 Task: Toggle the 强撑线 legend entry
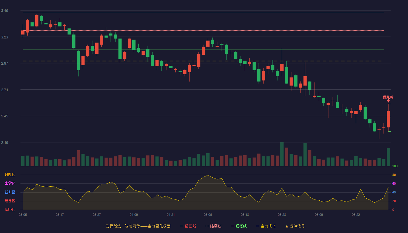pos(239,226)
